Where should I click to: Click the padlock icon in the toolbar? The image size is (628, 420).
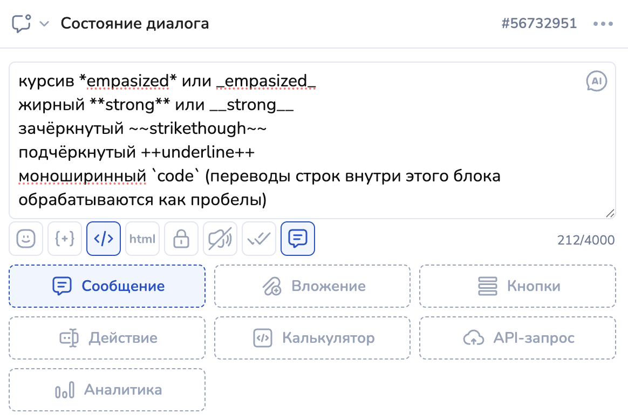coord(181,239)
